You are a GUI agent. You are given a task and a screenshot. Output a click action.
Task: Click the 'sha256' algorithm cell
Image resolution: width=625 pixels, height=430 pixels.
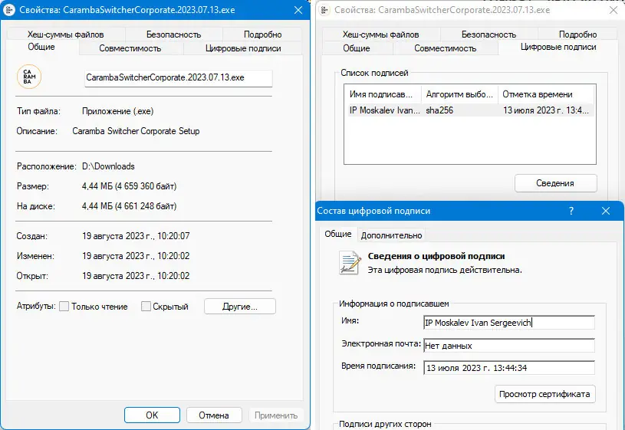439,110
